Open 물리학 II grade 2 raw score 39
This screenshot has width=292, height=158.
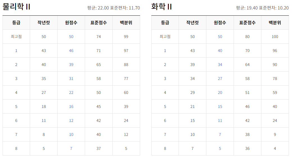pyautogui.click(x=71, y=65)
